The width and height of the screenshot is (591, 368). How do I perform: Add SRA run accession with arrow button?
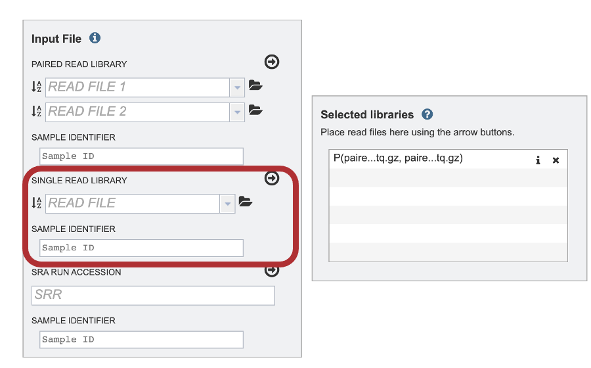click(x=272, y=270)
